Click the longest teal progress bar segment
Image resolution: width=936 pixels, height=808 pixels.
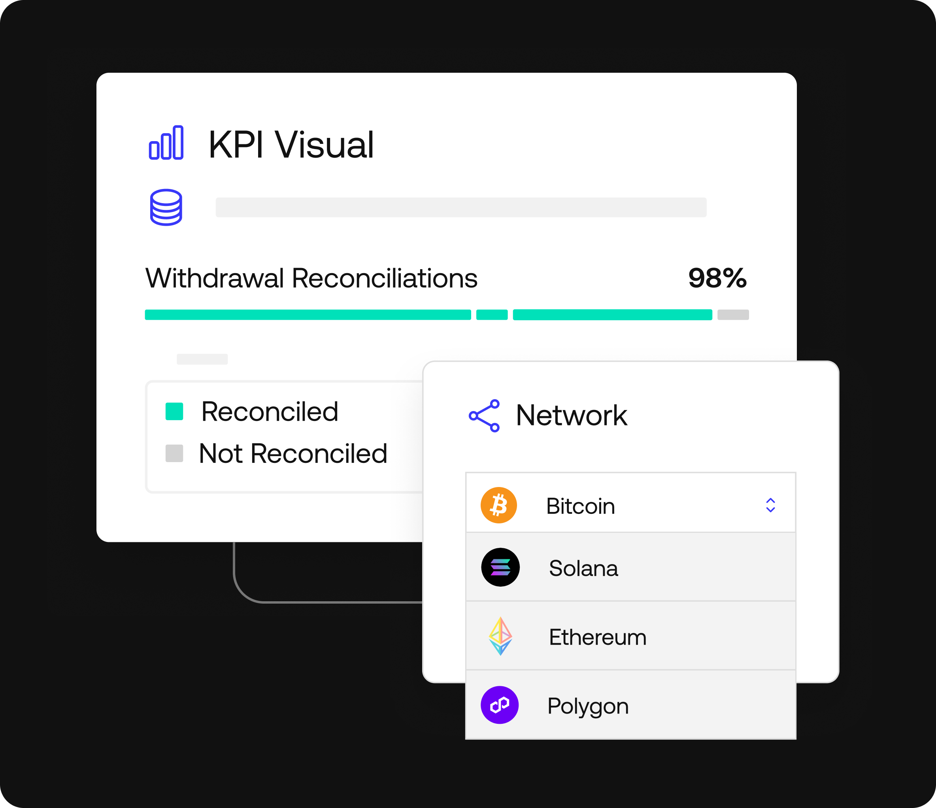(308, 315)
